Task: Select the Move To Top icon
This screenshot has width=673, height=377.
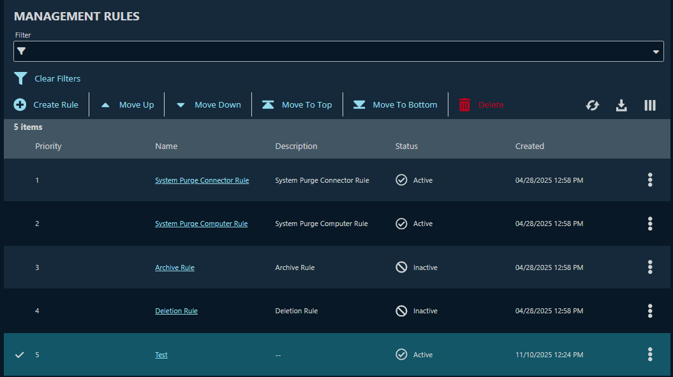Action: coord(268,104)
